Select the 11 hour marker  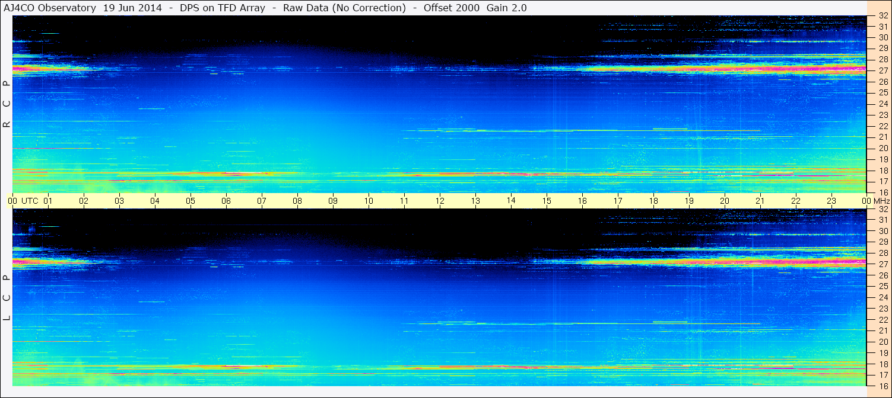[x=404, y=201]
